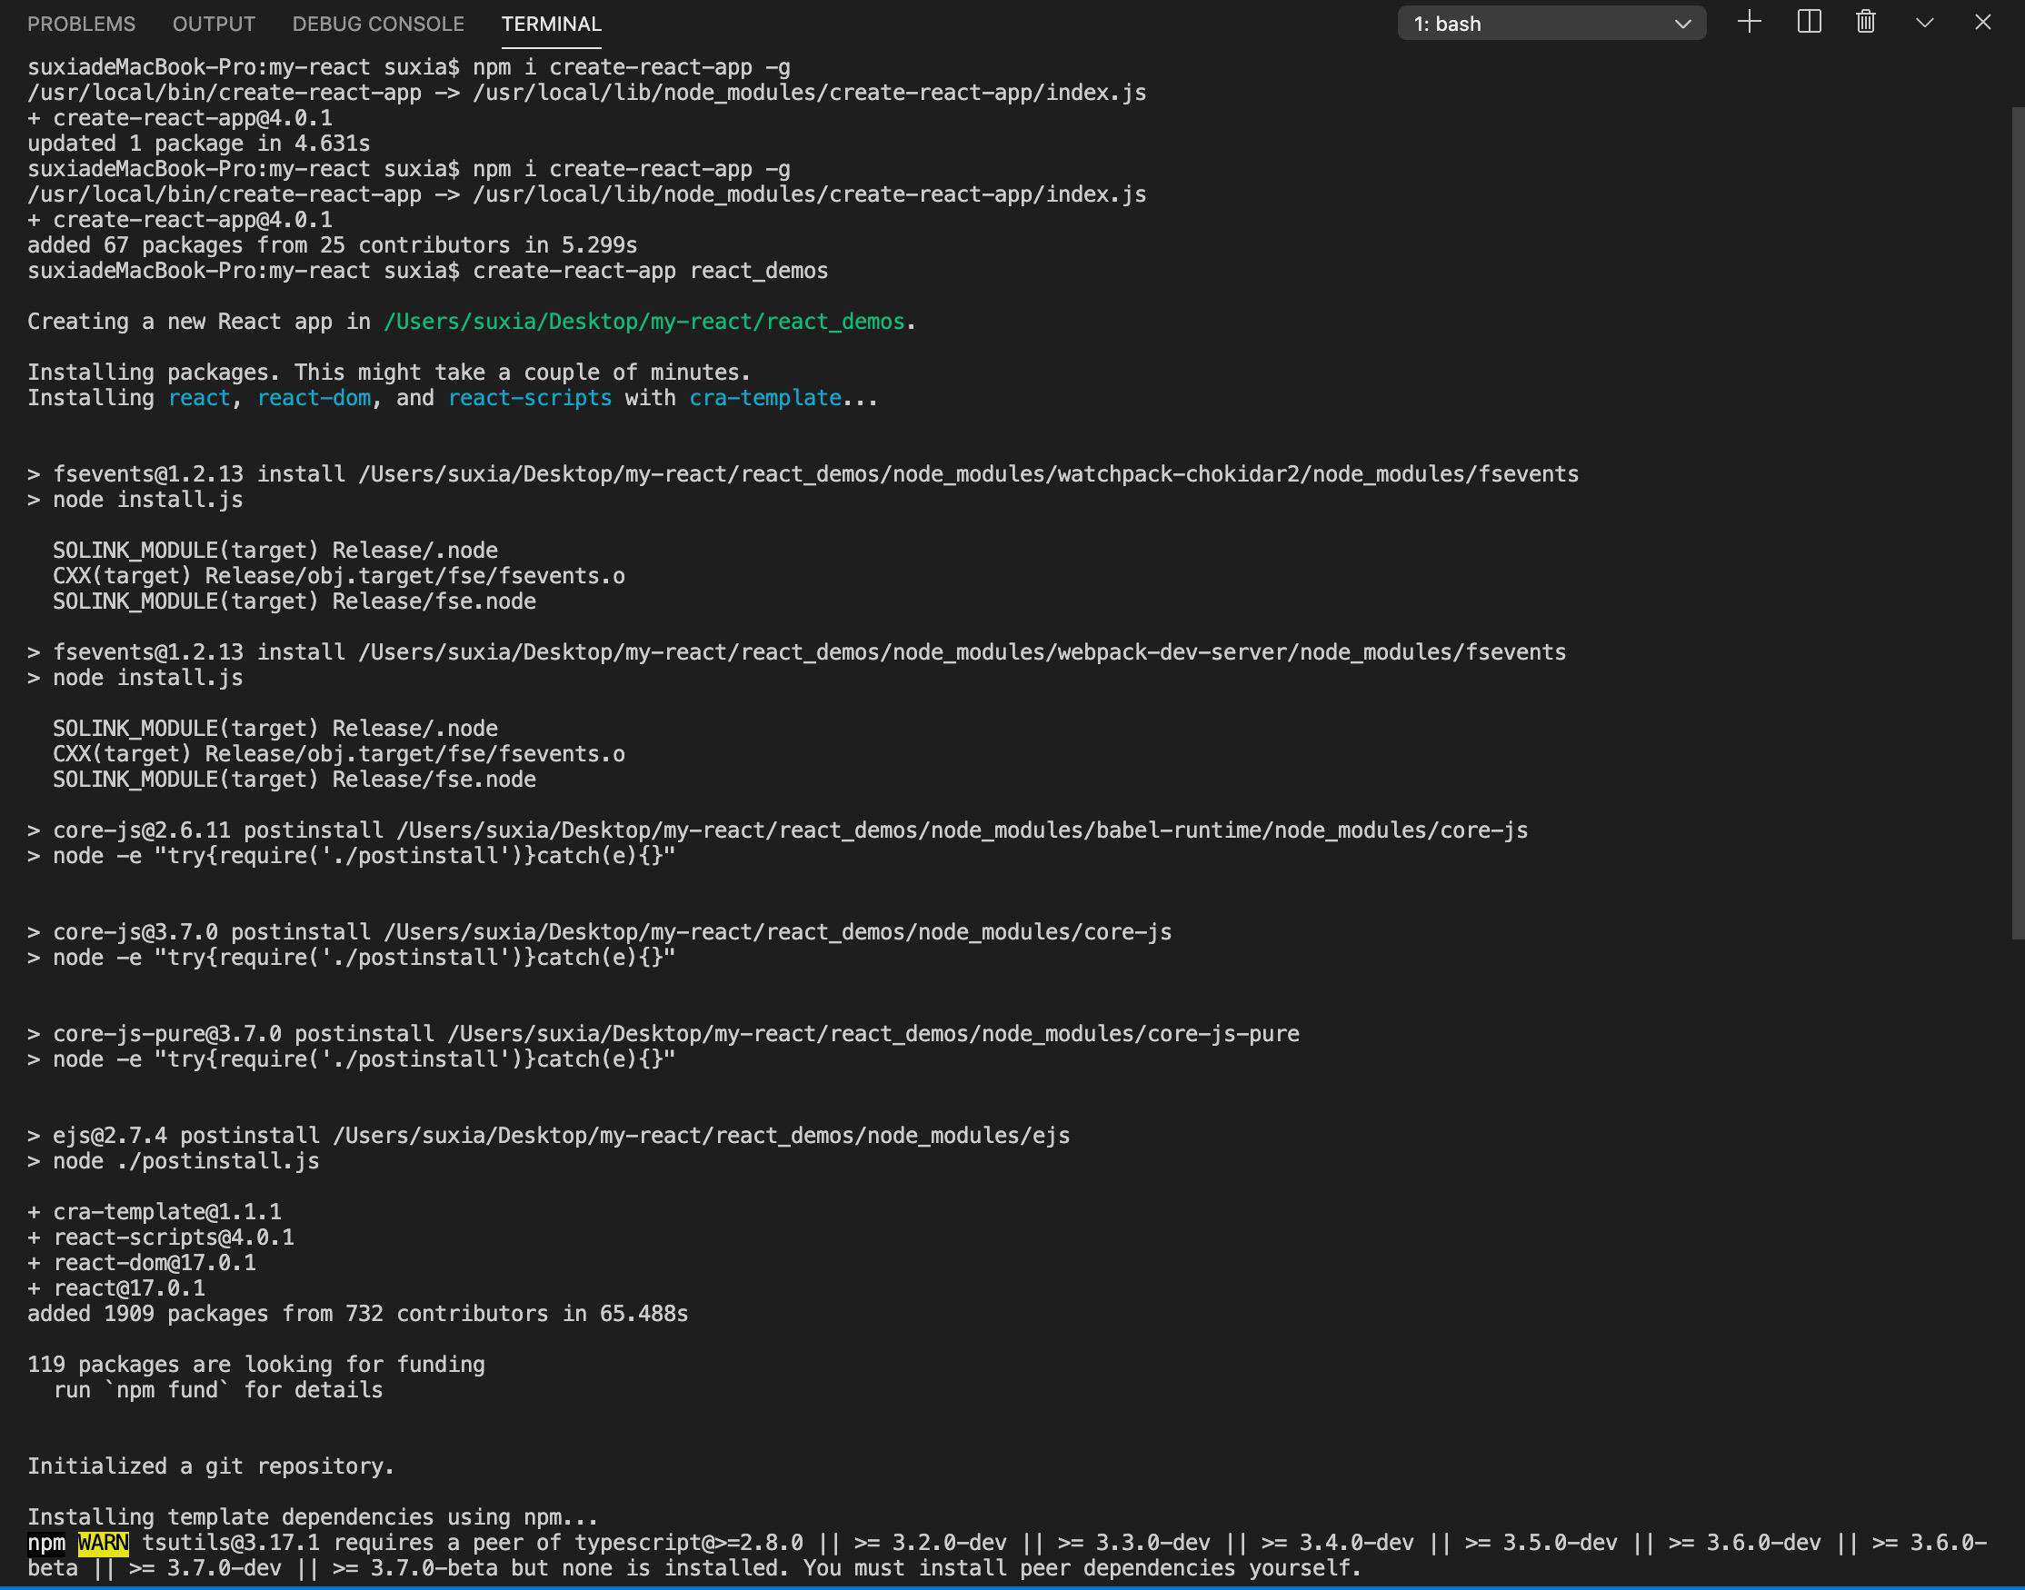Screen dimensions: 2025x1590
Task: Switch to the OUTPUT tab
Action: pyautogui.click(x=214, y=25)
